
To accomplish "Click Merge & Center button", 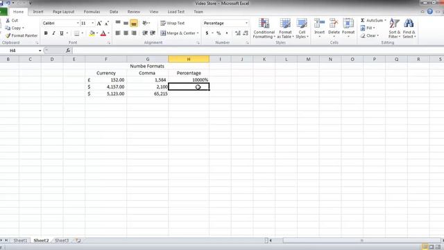I will click(178, 33).
